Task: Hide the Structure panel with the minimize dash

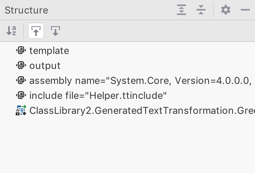Action: (245, 10)
